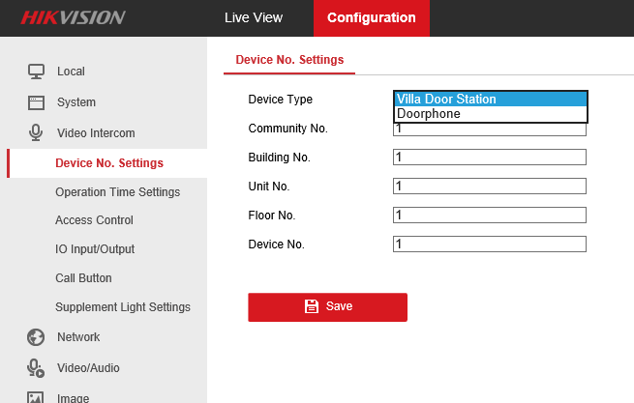Click the Local monitor icon in sidebar
Image resolution: width=634 pixels, height=403 pixels.
pos(36,71)
